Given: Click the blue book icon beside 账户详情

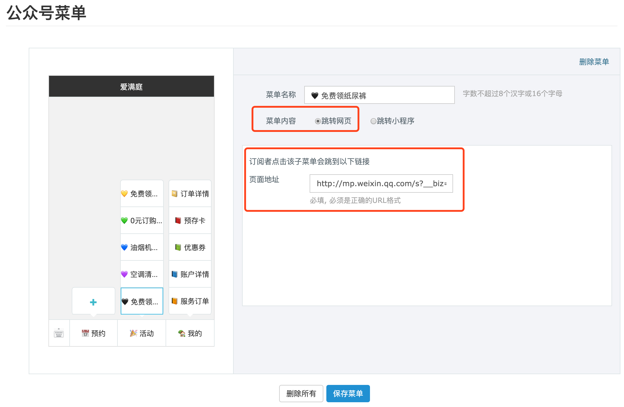Looking at the screenshot, I should (x=175, y=274).
